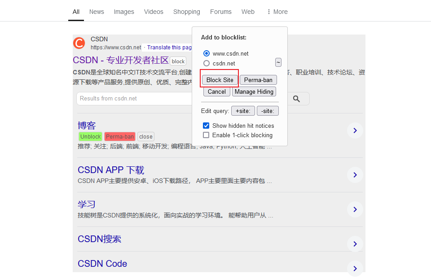Enable 1-click blocking checkbox
Viewport: 431px width, 278px height.
206,135
